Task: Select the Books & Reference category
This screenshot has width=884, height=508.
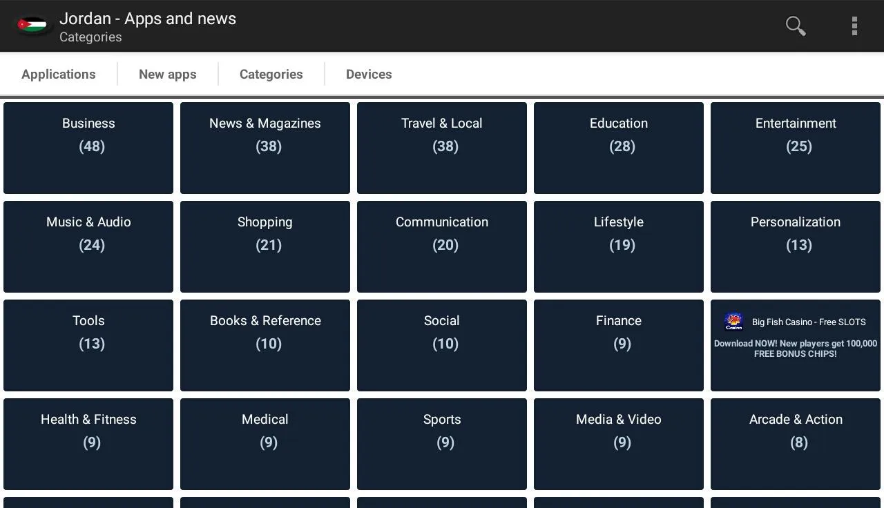Action: [265, 345]
